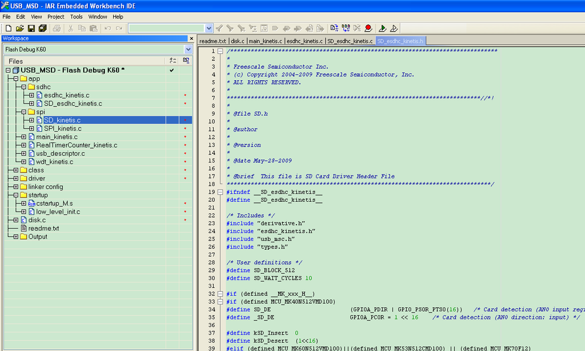Image resolution: width=585 pixels, height=351 pixels.
Task: Switch to the disk.c editor tab
Action: tap(238, 41)
